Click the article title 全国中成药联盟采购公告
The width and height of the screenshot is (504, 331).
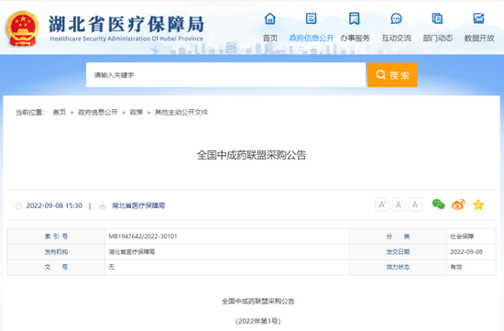(251, 155)
